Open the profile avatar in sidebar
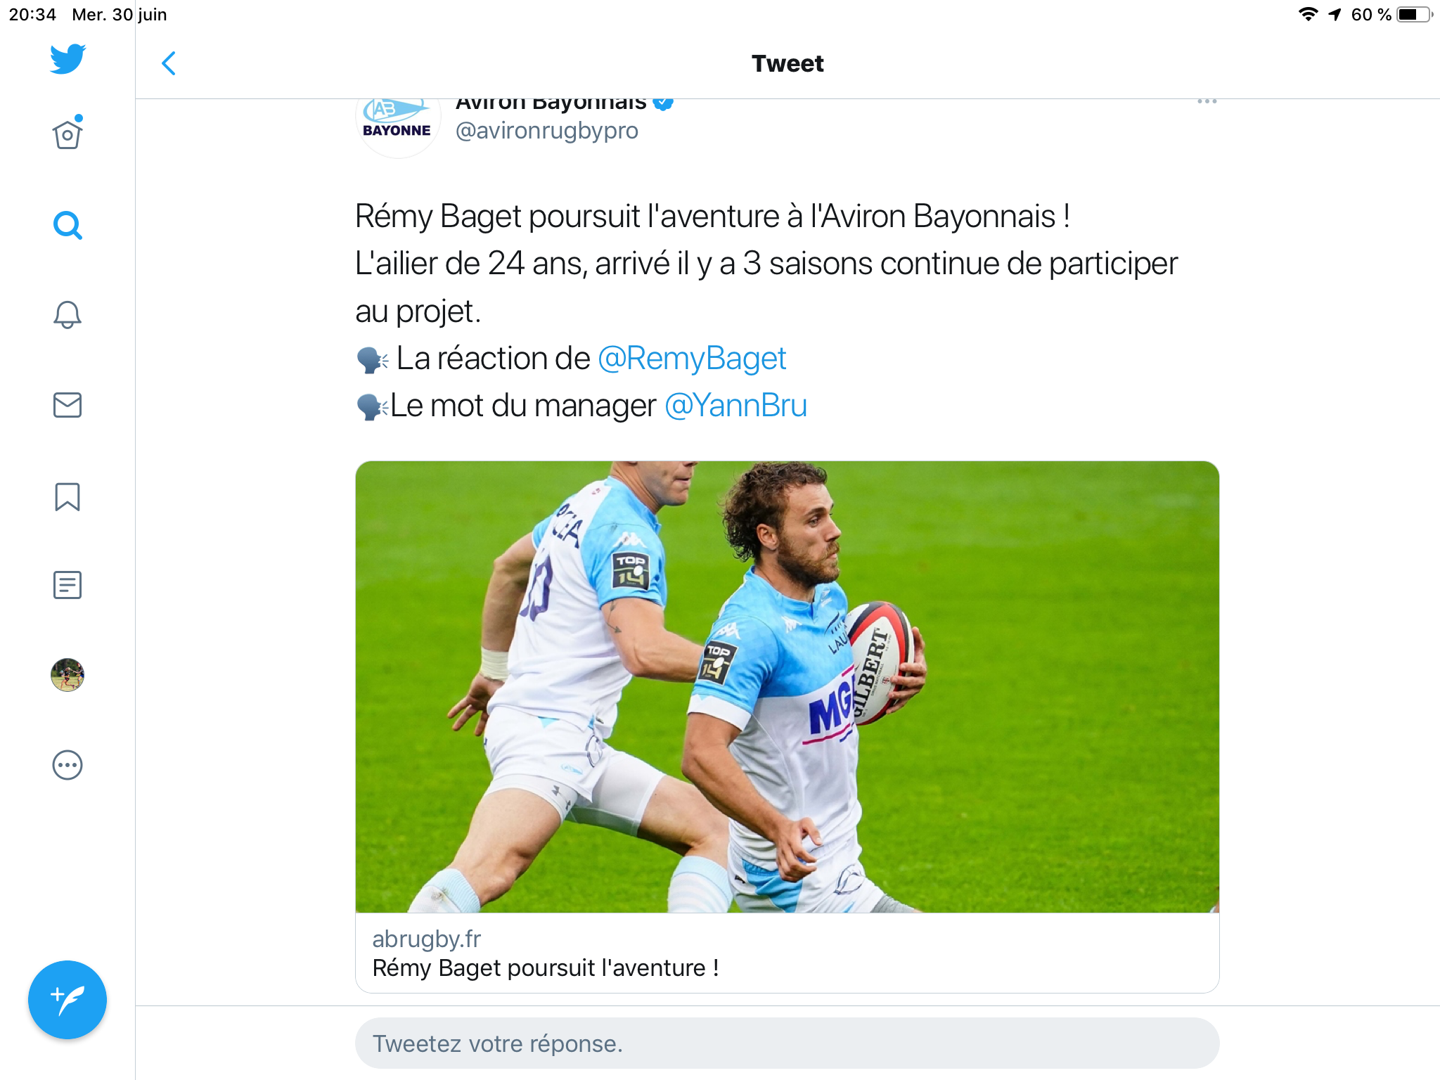 pos(67,675)
